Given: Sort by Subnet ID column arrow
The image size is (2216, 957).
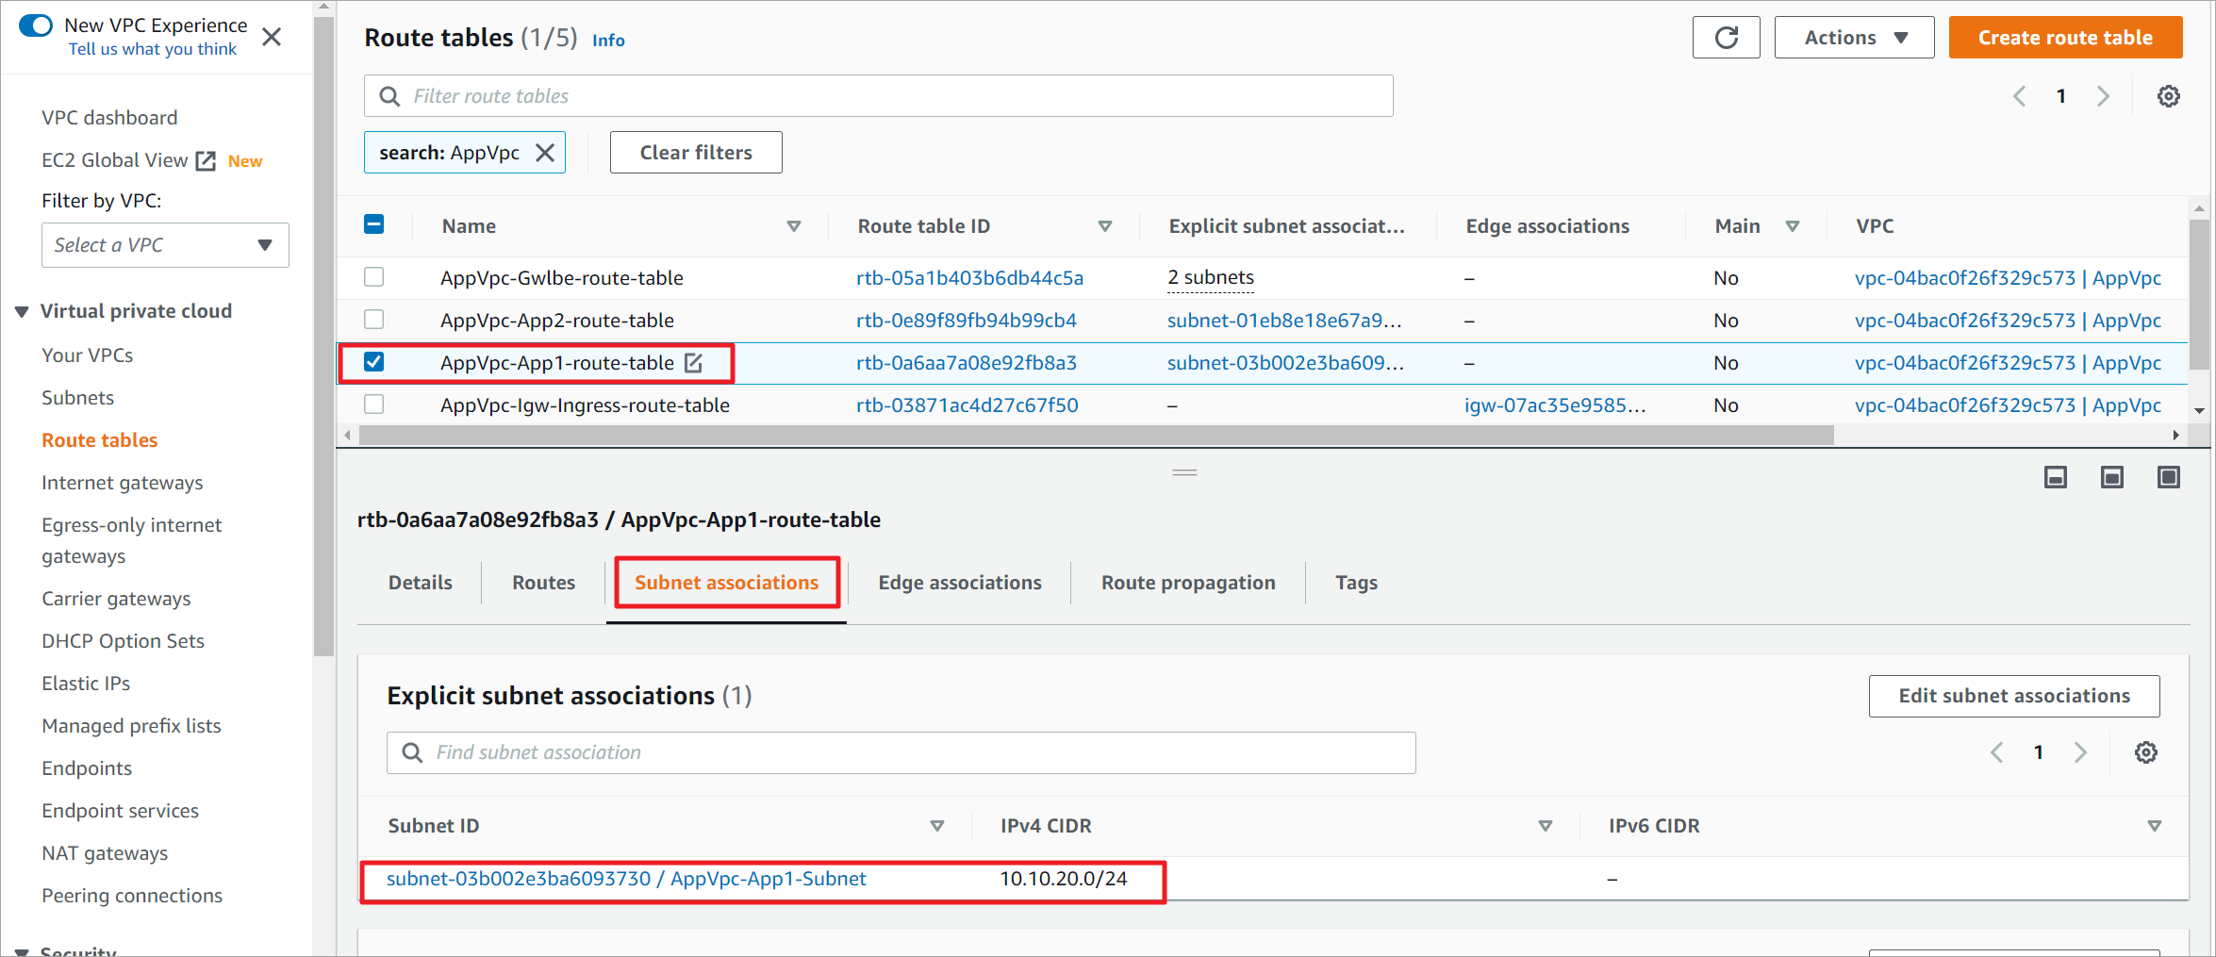Looking at the screenshot, I should tap(937, 826).
